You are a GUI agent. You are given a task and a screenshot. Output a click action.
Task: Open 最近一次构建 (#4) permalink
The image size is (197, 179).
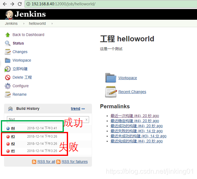coord(135,116)
